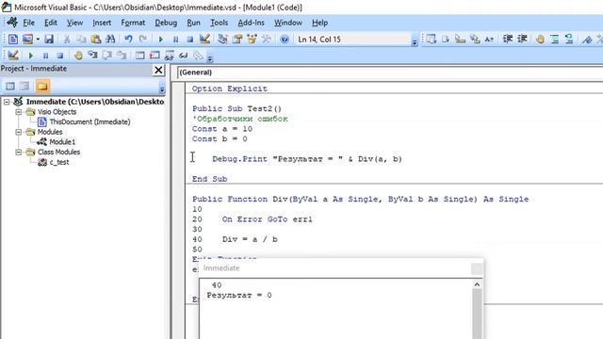This screenshot has height=339, width=603.
Task: Collapse the Visio Objects folder
Action: coord(19,112)
